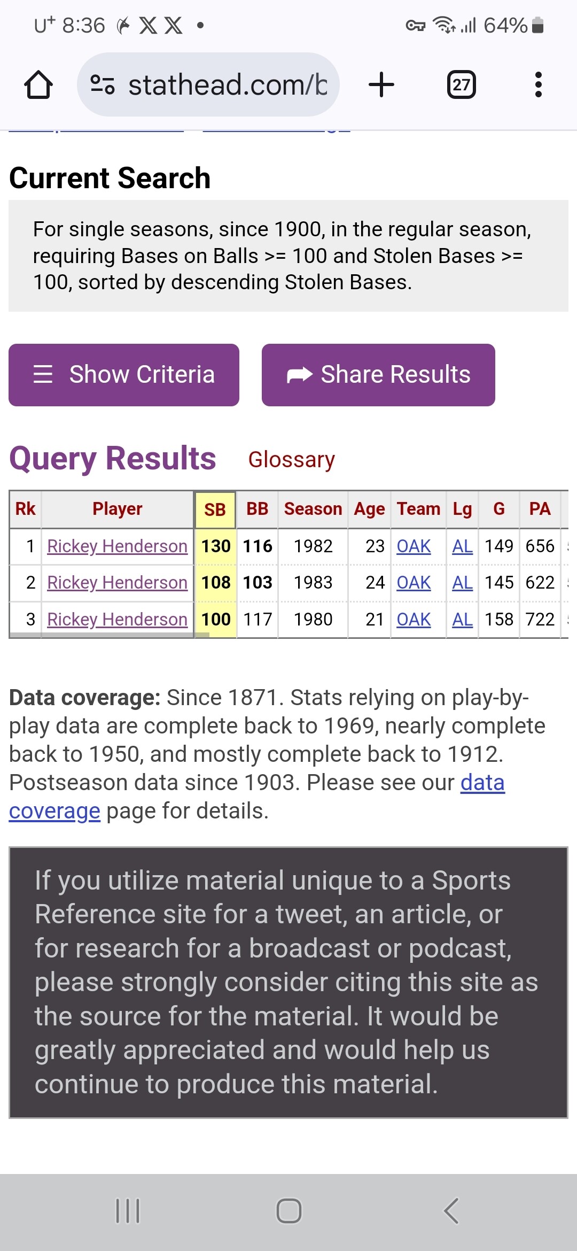Image resolution: width=577 pixels, height=1251 pixels.
Task: Sort results by PA column header
Action: pyautogui.click(x=540, y=509)
